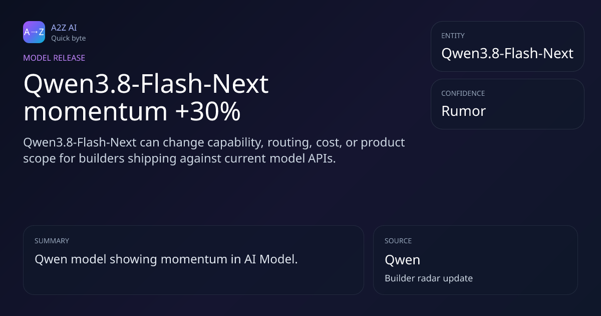Open the large Qwen3.8-Flash-Next headline title

(x=146, y=98)
